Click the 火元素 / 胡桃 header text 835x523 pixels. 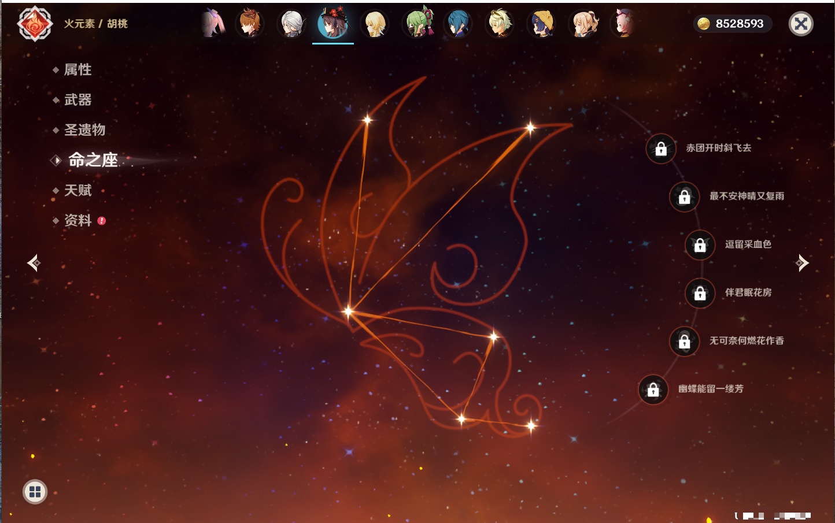pyautogui.click(x=96, y=24)
